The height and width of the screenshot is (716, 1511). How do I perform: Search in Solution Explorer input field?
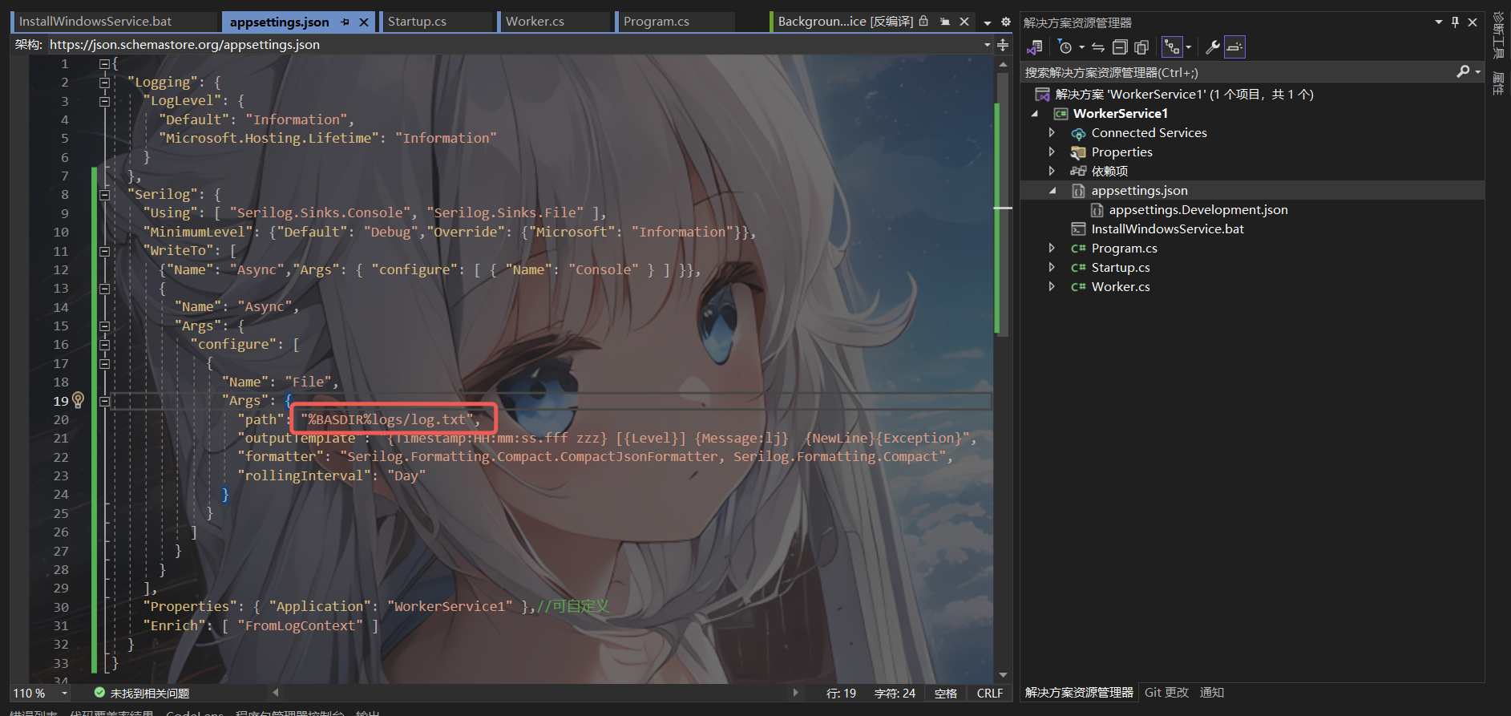1239,72
